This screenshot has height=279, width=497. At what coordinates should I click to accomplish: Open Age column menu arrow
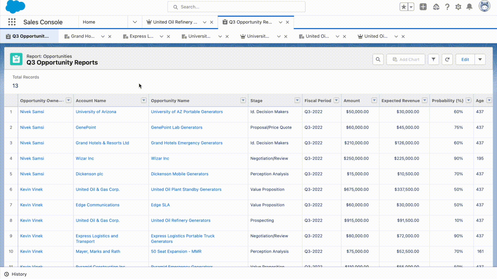pyautogui.click(x=489, y=100)
